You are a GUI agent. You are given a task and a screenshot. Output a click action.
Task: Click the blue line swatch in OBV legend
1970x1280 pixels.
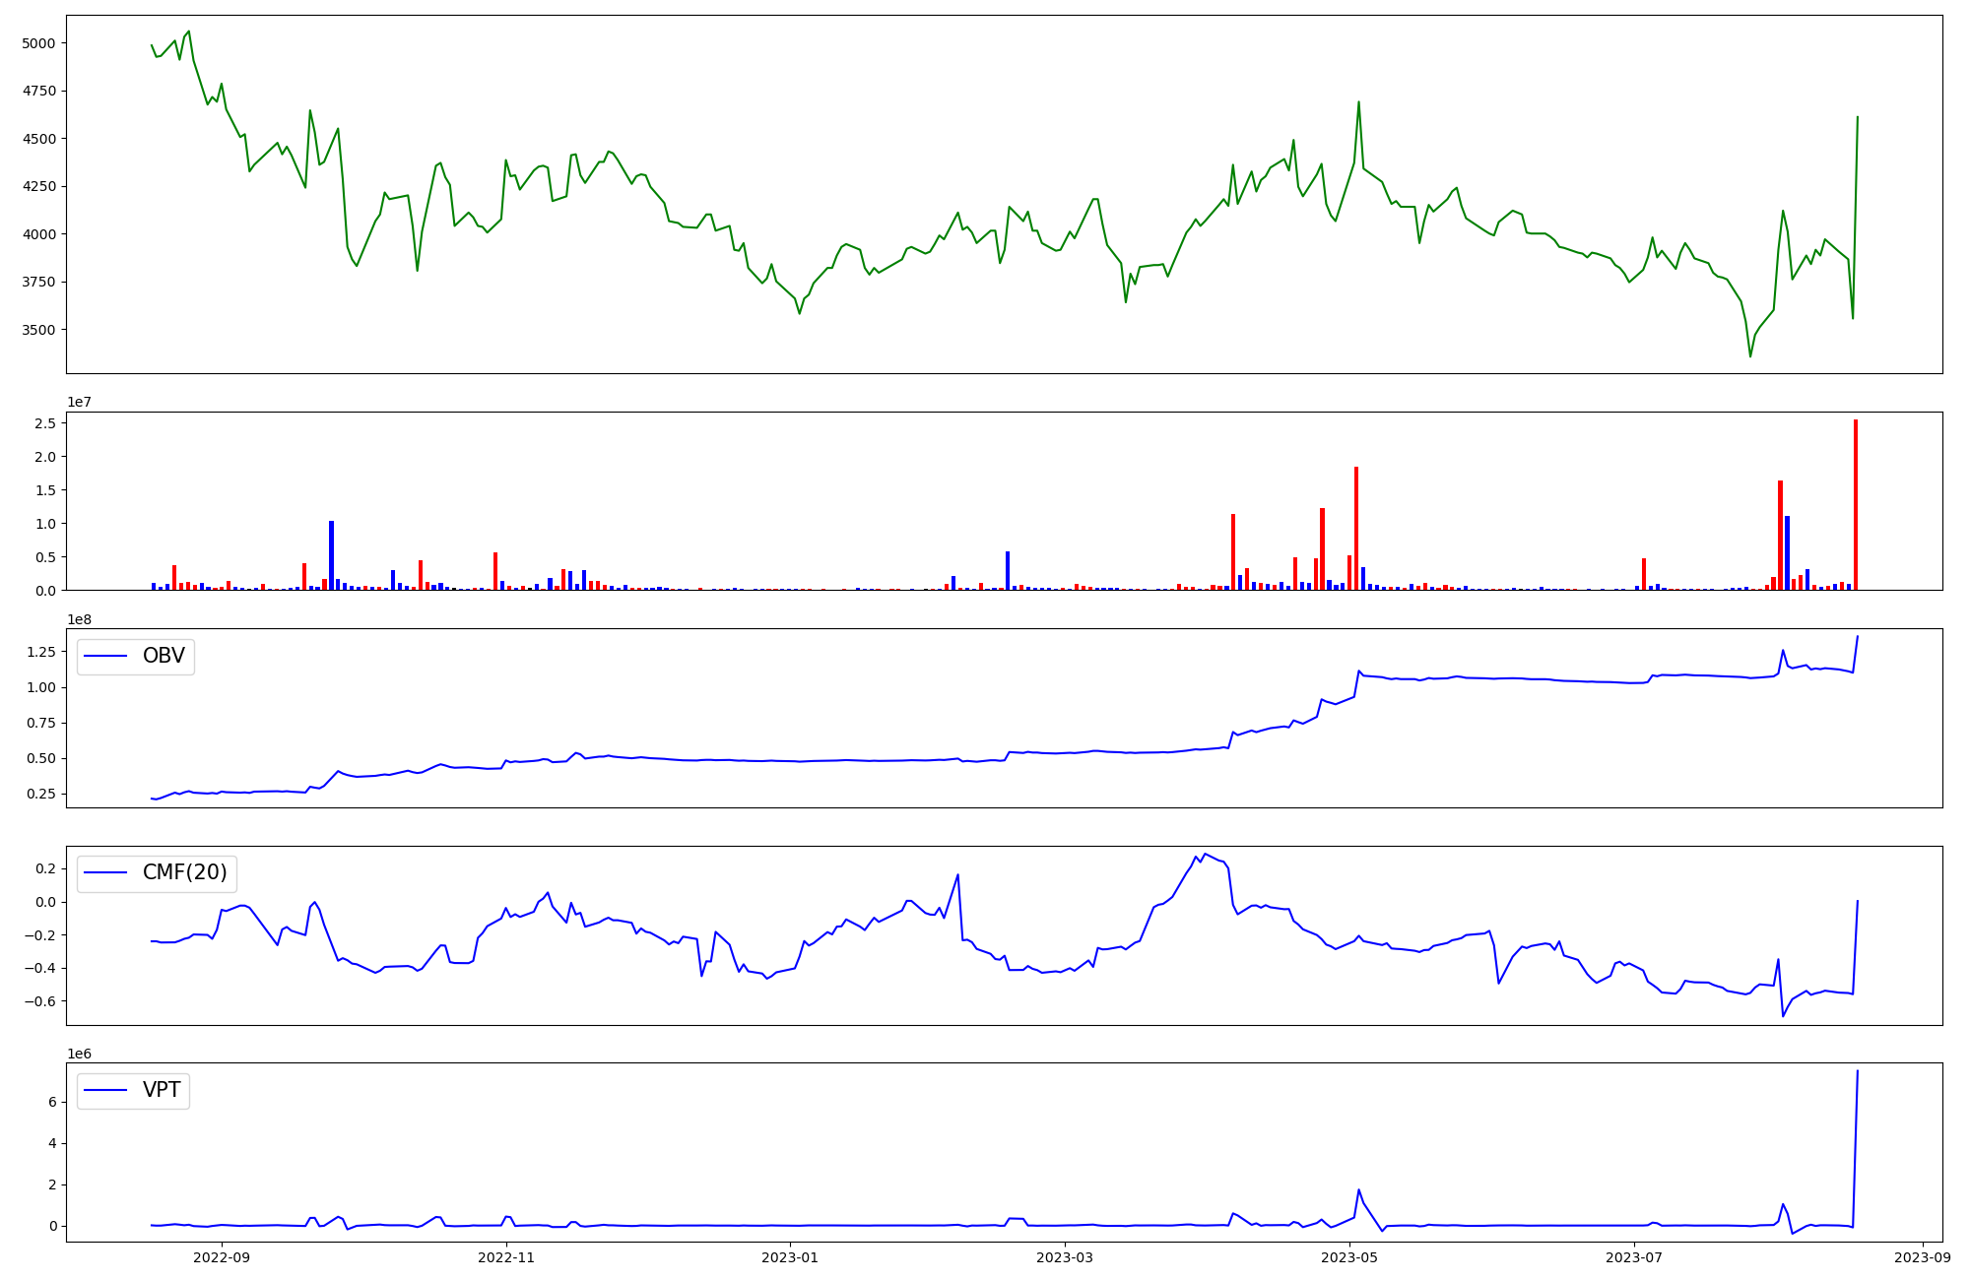(x=106, y=657)
